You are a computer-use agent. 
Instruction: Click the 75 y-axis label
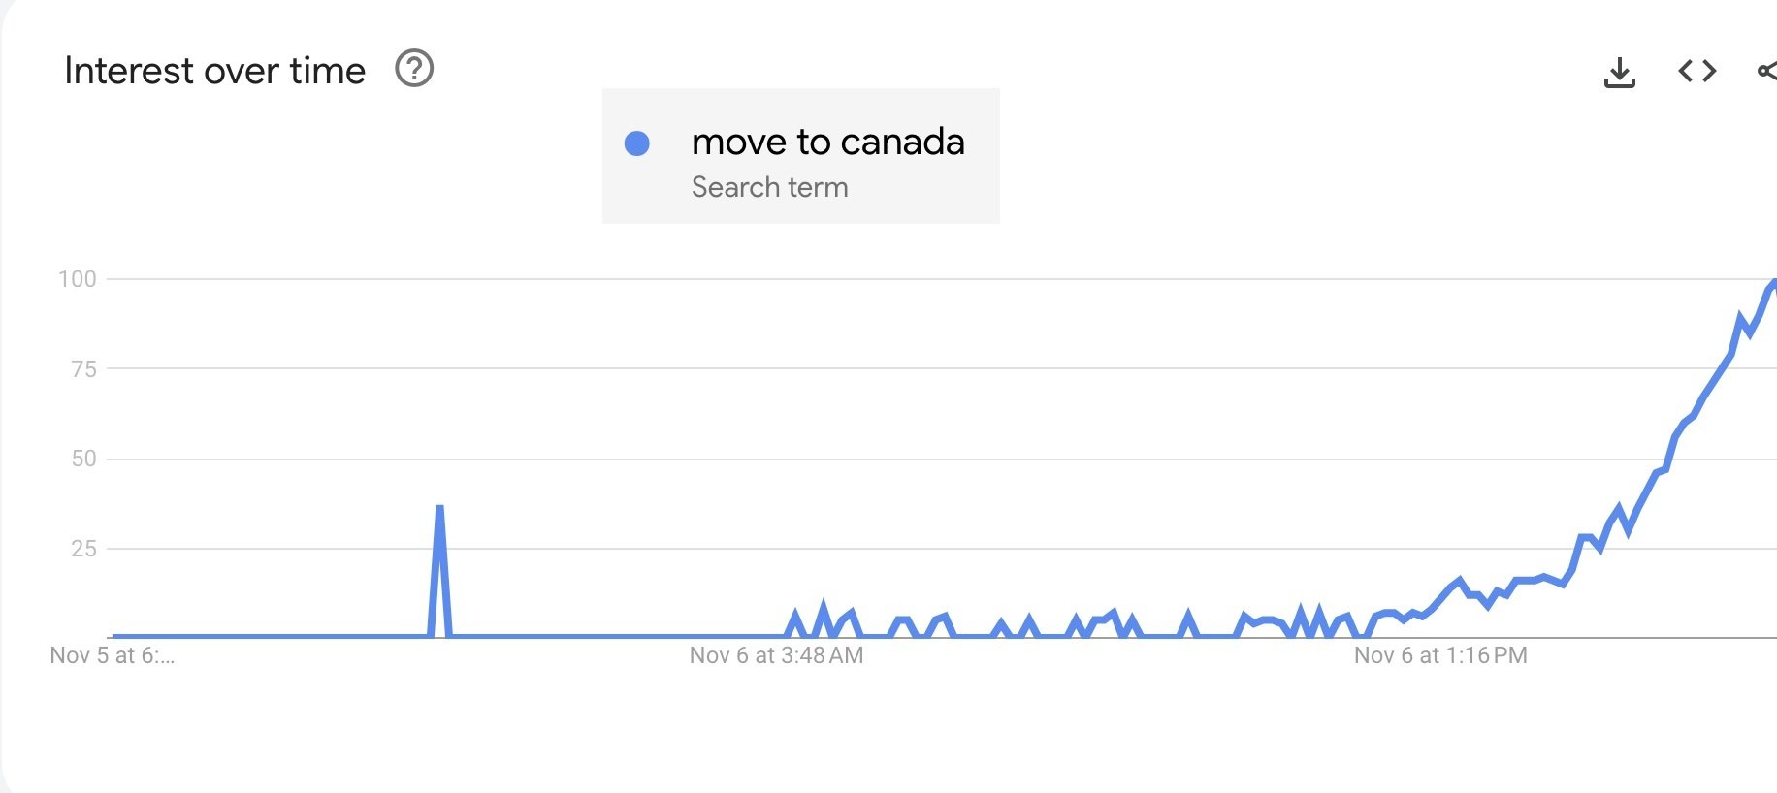coord(83,369)
